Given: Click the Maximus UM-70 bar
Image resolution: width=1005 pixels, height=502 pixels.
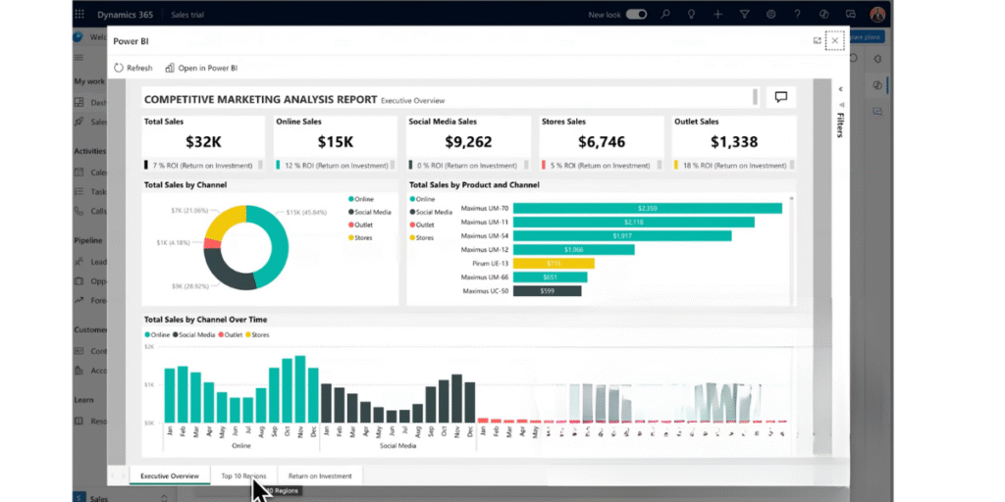Looking at the screenshot, I should (x=647, y=208).
